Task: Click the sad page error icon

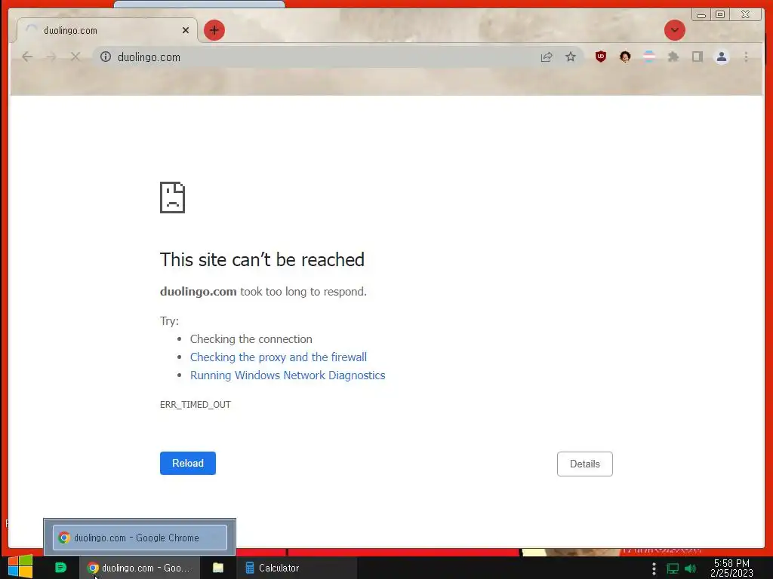Action: (x=173, y=198)
